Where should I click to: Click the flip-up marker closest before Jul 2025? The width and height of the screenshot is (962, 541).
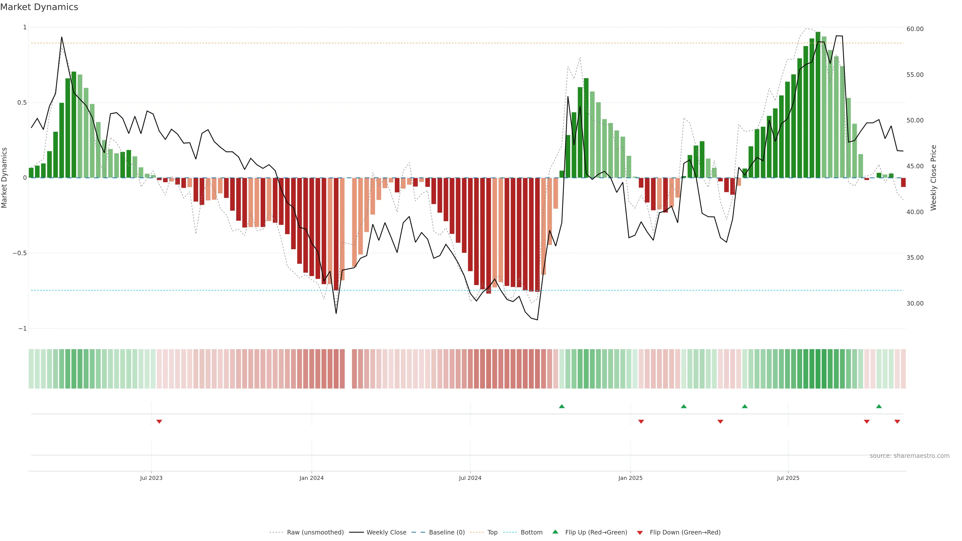tap(745, 406)
